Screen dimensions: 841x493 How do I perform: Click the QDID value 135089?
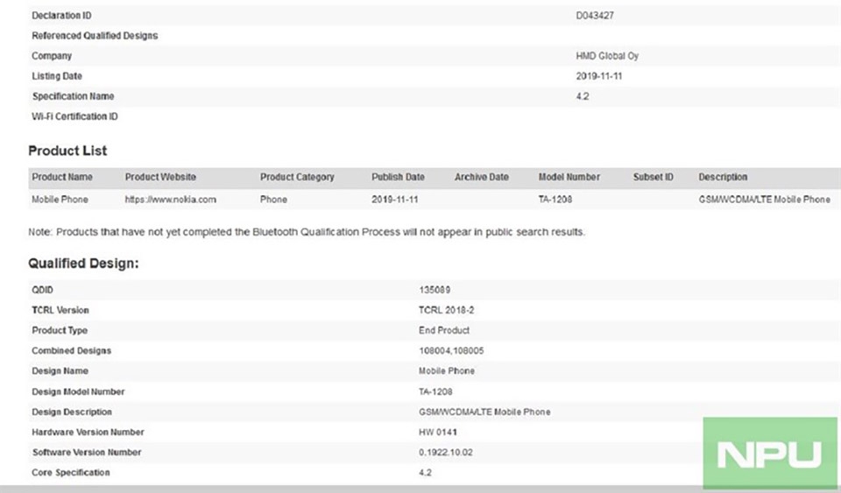435,290
